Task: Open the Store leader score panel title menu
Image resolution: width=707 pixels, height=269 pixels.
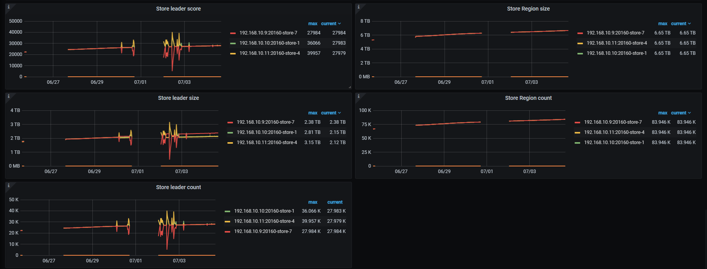Action: 178,9
